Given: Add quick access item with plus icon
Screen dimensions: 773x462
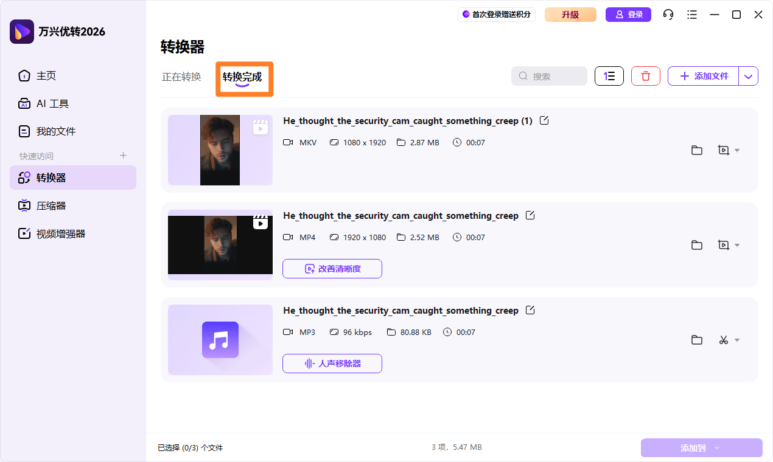Looking at the screenshot, I should pyautogui.click(x=123, y=156).
